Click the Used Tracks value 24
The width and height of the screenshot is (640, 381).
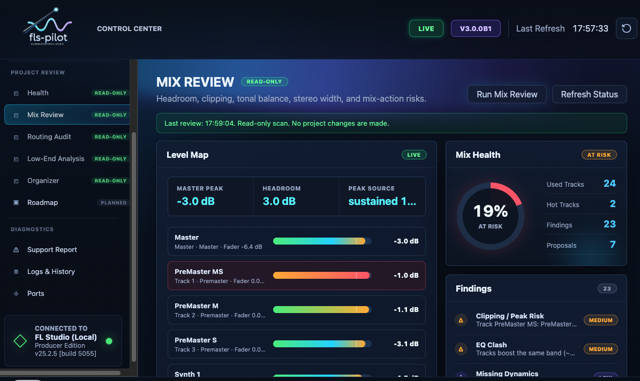[x=609, y=184]
